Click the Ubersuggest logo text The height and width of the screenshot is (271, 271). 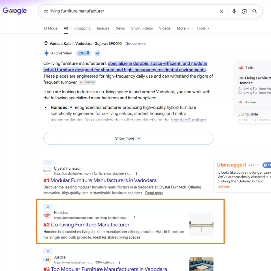(232, 165)
